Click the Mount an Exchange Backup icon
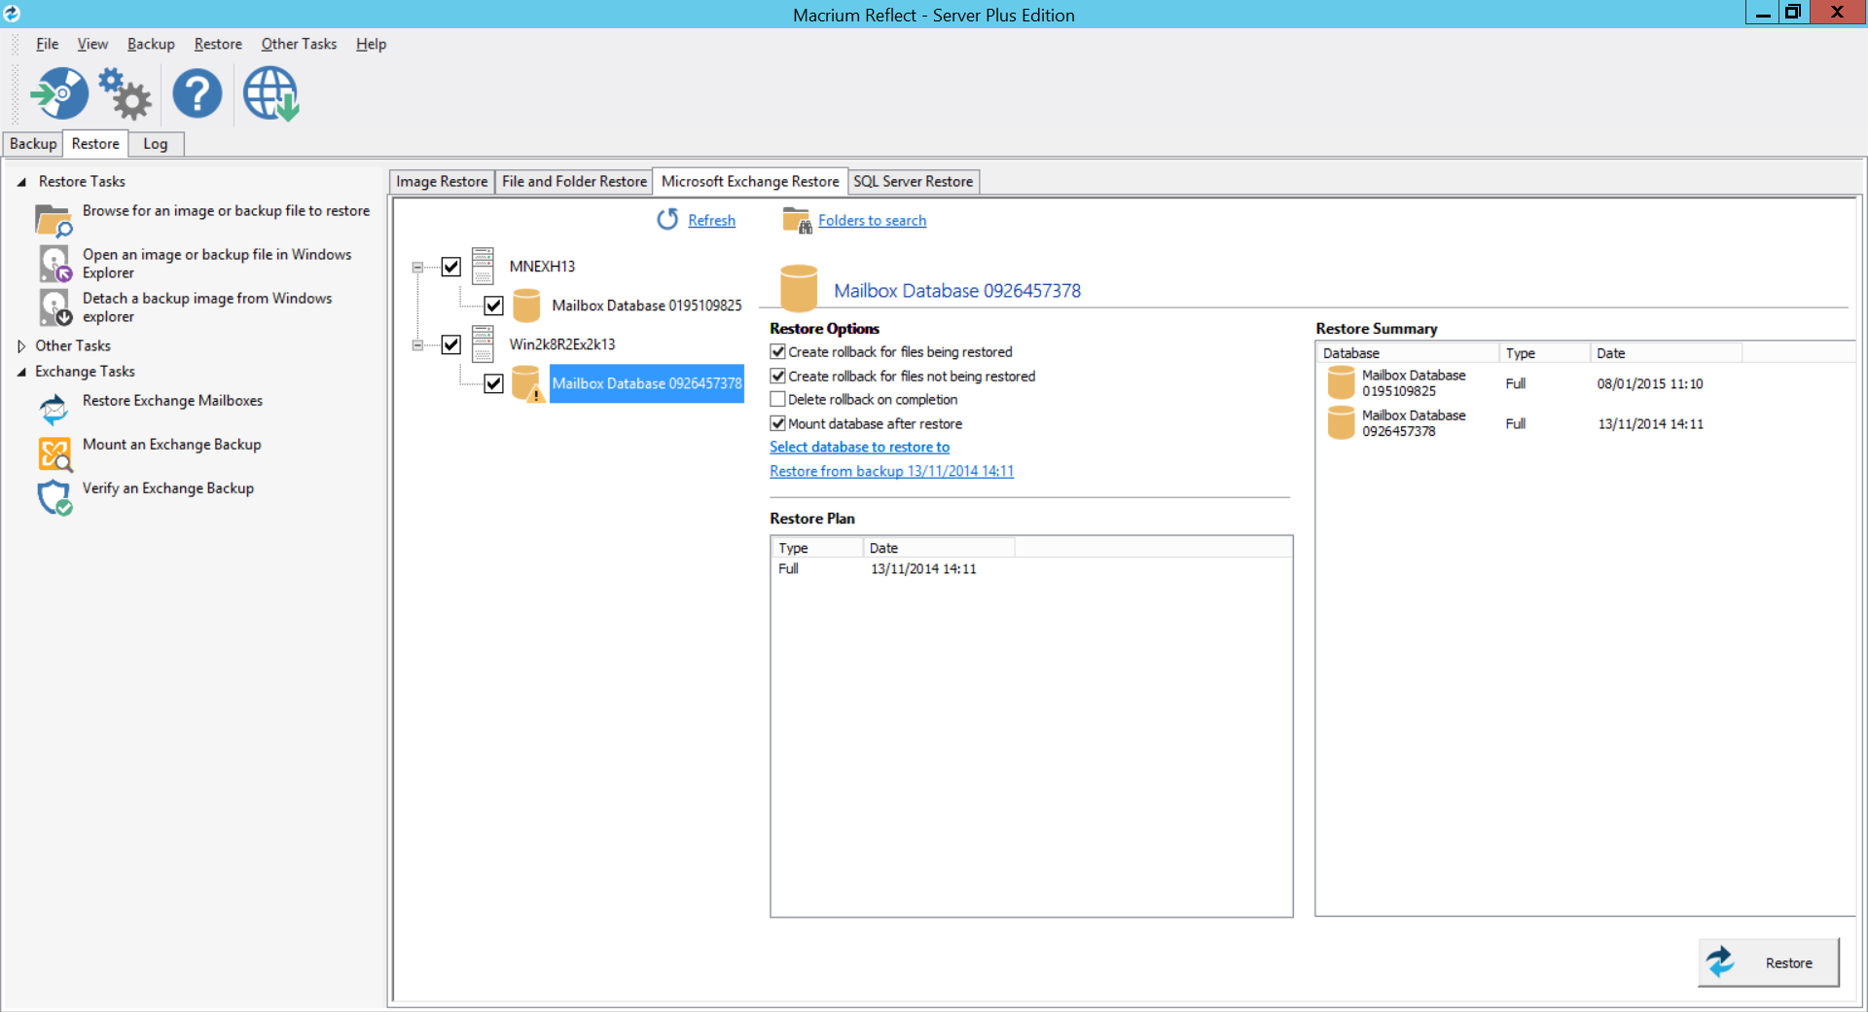 click(54, 453)
